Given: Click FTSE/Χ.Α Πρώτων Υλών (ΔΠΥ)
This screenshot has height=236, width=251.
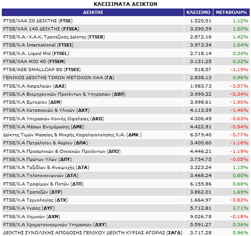Looking at the screenshot, I should coord(38,160).
